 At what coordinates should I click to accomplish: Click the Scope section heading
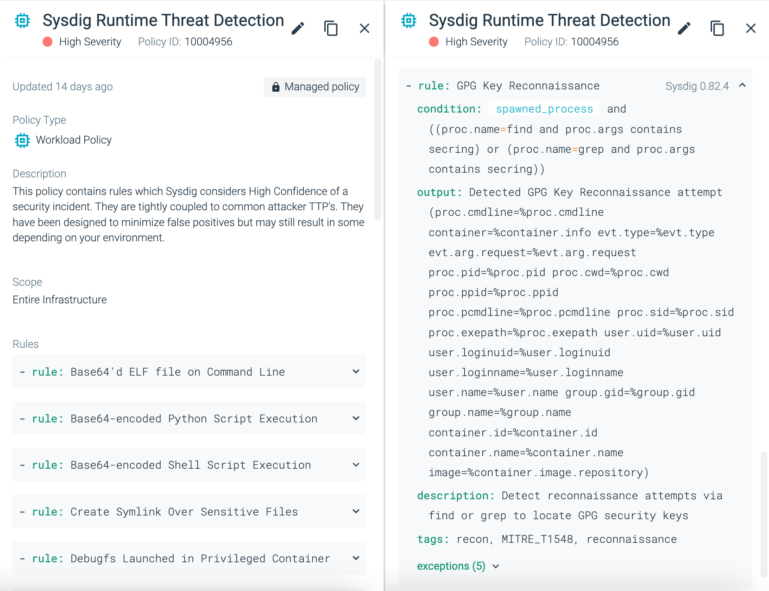coord(27,282)
